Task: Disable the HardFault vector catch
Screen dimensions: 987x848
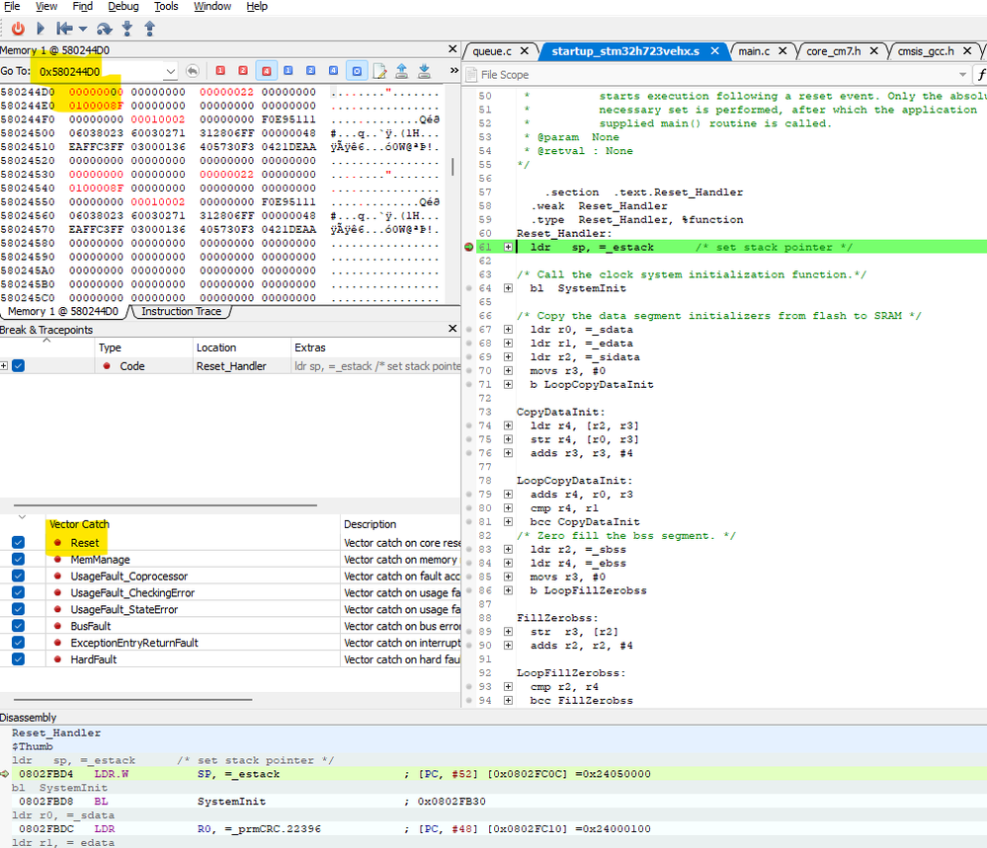Action: 18,659
